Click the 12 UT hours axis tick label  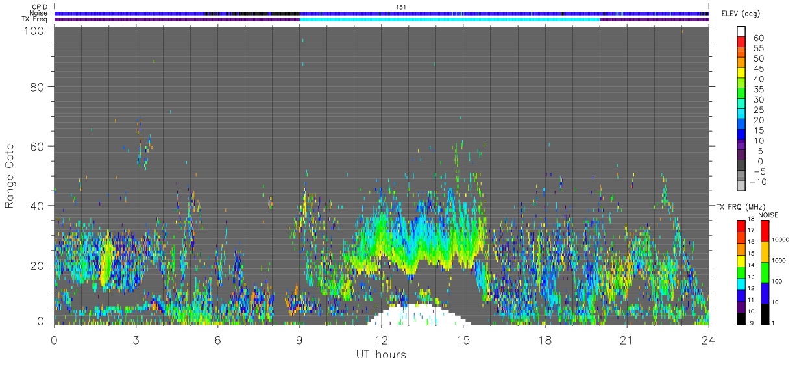382,339
